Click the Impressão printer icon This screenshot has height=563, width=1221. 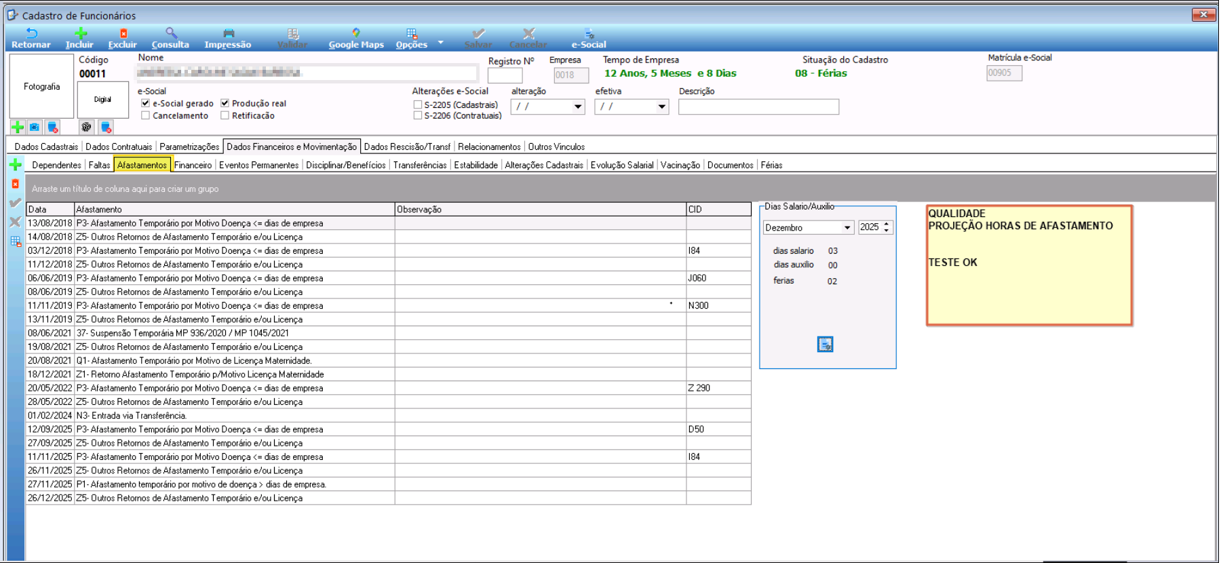coord(229,33)
